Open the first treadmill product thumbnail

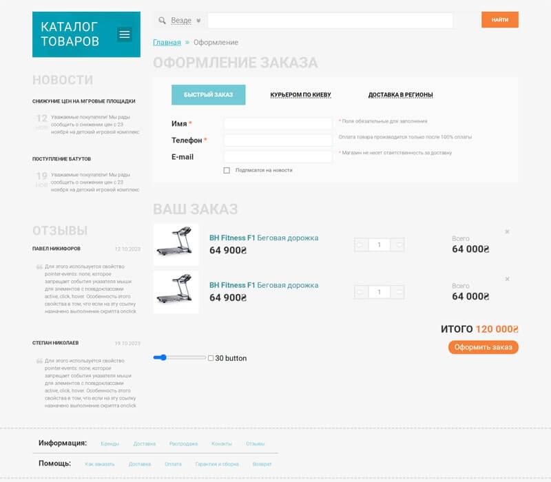pyautogui.click(x=176, y=244)
